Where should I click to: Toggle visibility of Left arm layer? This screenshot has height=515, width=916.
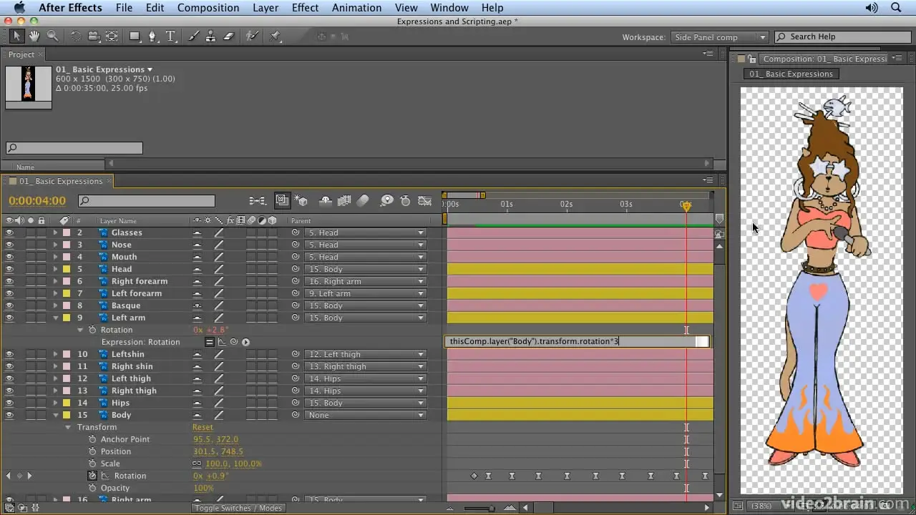click(9, 318)
